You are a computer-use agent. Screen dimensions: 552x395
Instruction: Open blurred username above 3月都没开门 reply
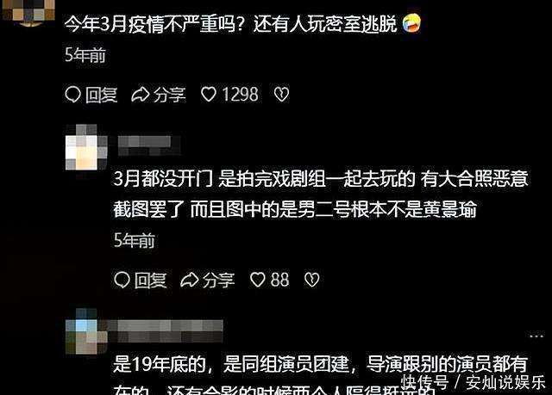[x=149, y=145]
